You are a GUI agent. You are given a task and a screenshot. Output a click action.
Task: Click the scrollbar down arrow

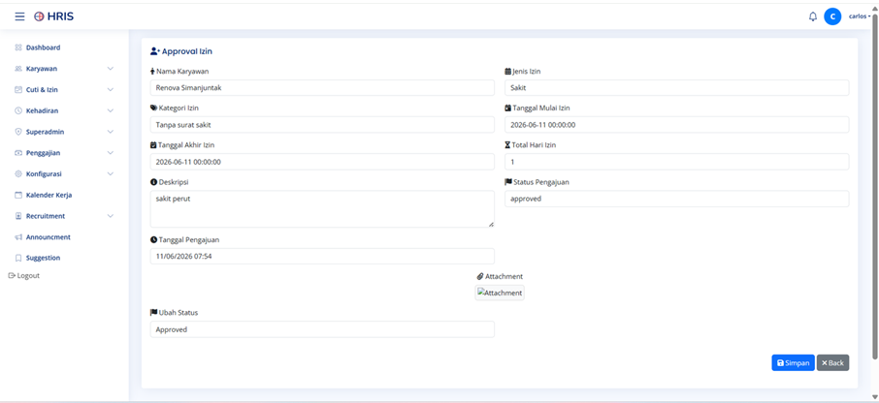[875, 397]
